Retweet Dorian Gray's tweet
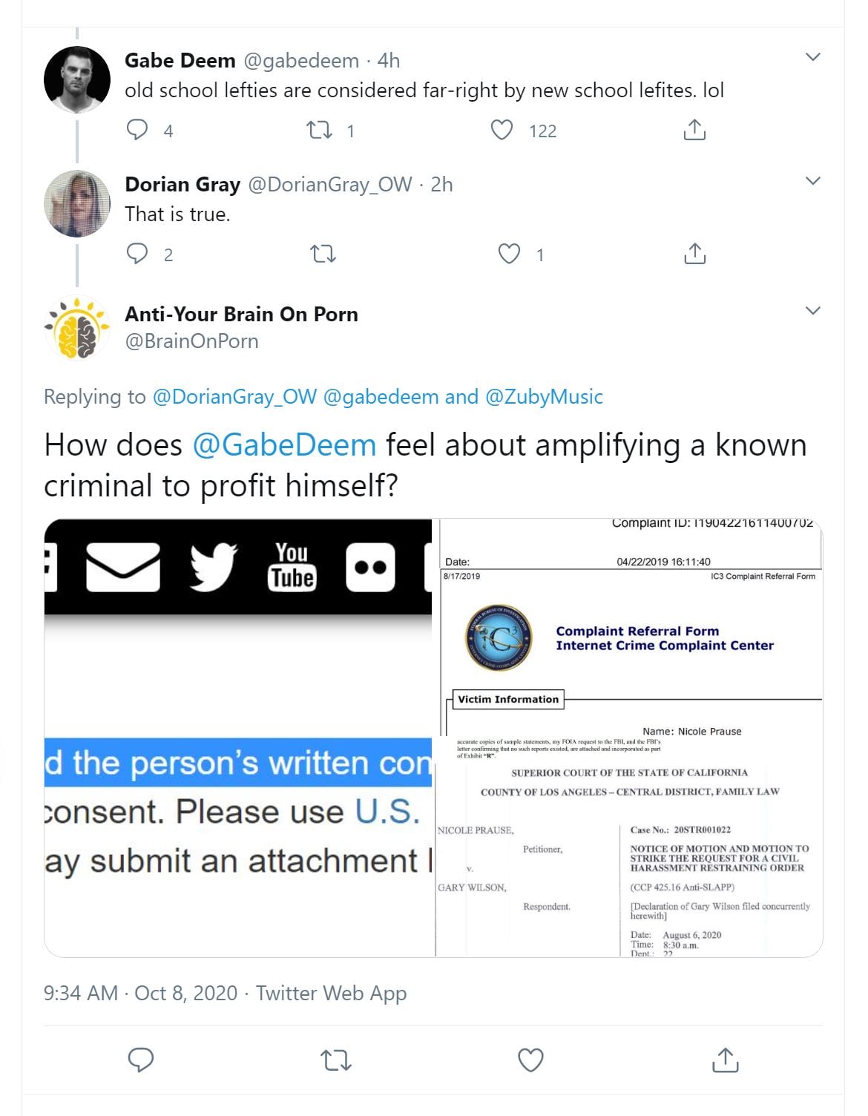Viewport: 868px width, 1116px height. tap(323, 255)
